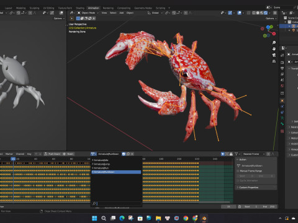Click the Windows Start button
This screenshot has height=223, width=298.
94,218
